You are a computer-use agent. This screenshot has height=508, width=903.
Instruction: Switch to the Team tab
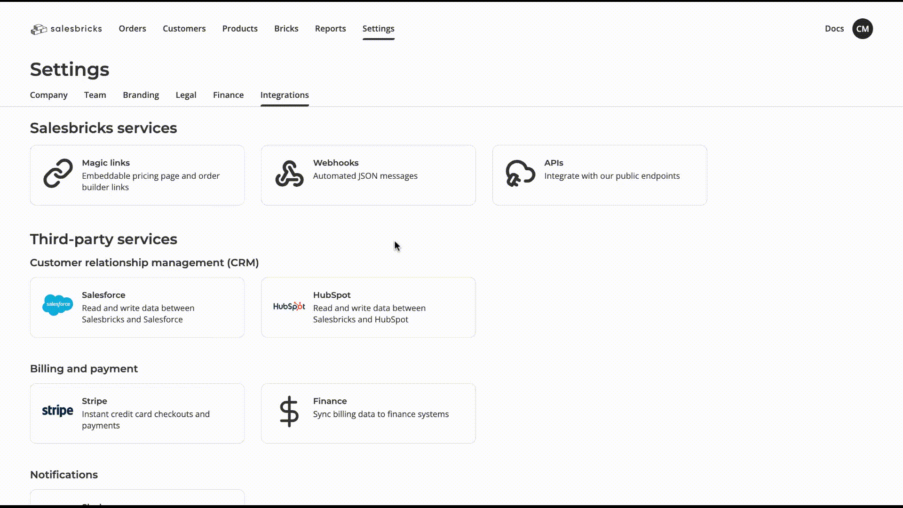pyautogui.click(x=95, y=95)
